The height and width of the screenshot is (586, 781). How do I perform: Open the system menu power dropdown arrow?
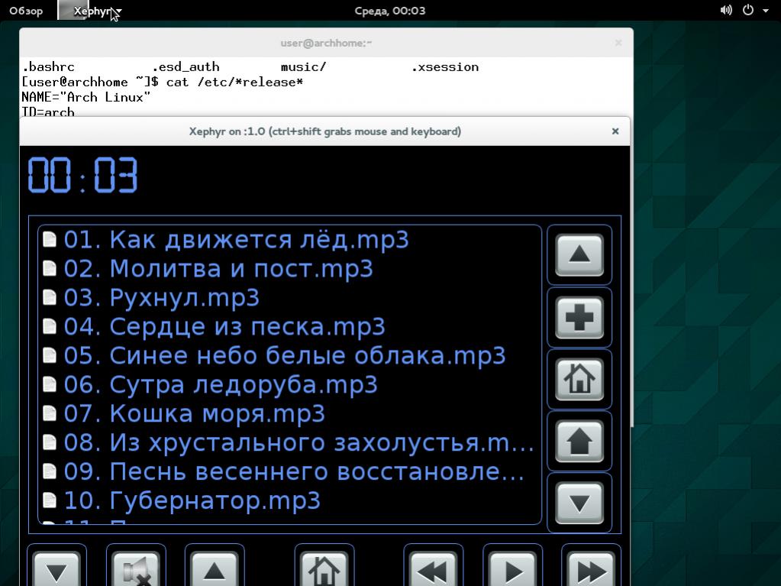(766, 11)
